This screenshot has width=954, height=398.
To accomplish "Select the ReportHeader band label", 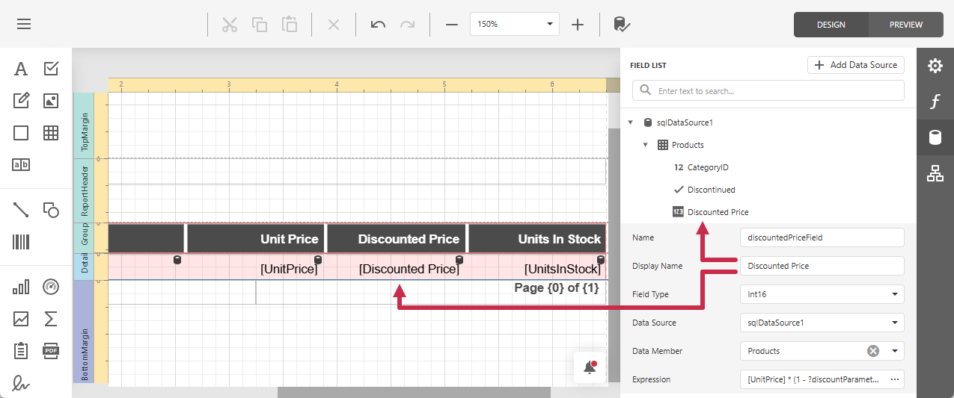I will 85,190.
